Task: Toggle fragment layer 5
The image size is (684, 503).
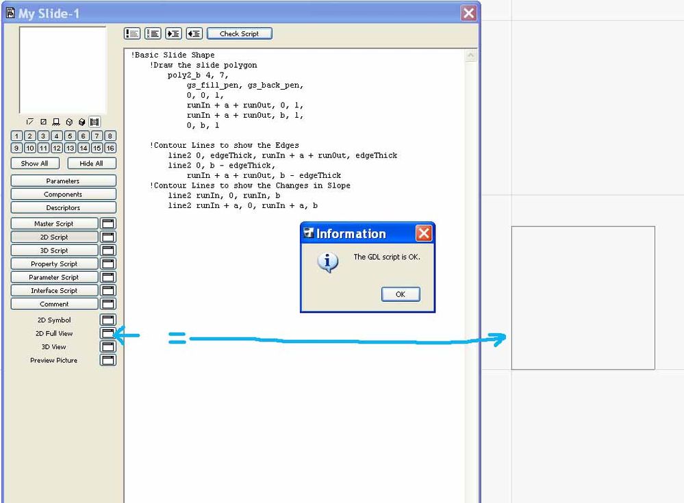Action: click(70, 136)
